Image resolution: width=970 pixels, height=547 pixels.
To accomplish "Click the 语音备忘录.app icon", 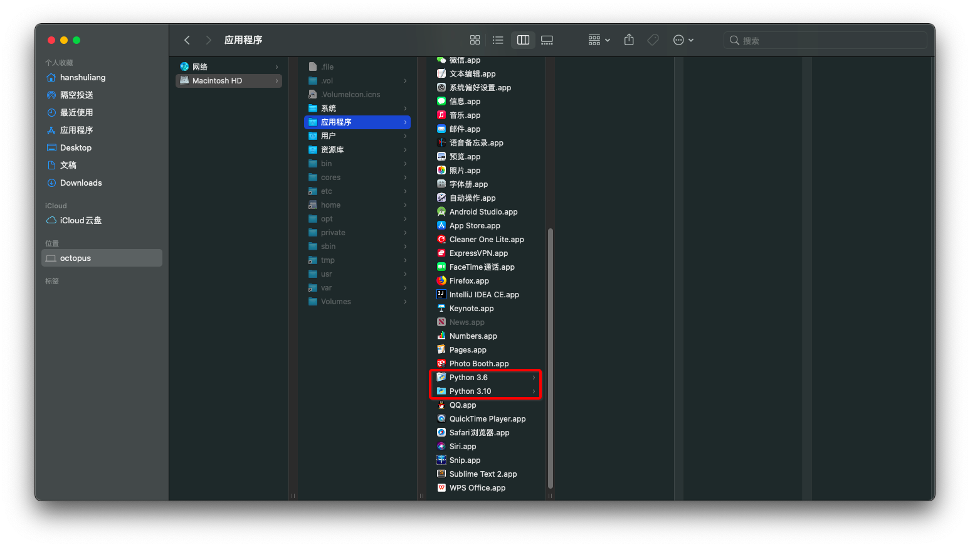I will [x=441, y=143].
